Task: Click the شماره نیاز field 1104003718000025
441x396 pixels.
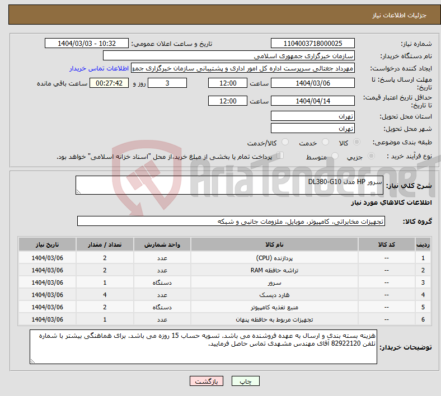Action: tap(312, 43)
